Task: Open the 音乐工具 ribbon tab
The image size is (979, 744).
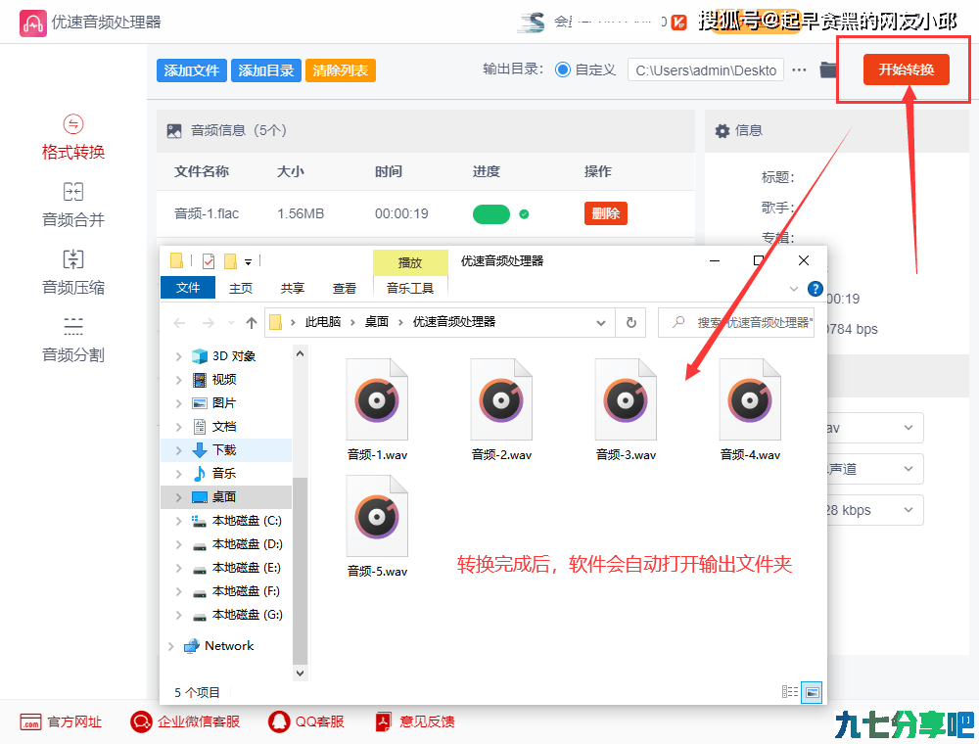Action: (410, 288)
